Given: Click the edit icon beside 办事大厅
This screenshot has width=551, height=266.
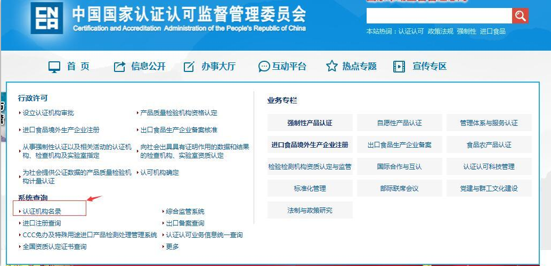Looking at the screenshot, I should 189,67.
